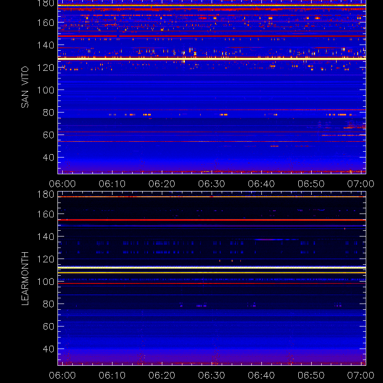Click 07:00 time label under SAN VITO plot
The width and height of the screenshot is (383, 383).
pyautogui.click(x=361, y=184)
